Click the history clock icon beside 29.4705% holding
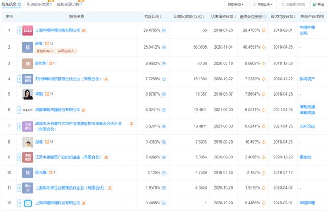The height and width of the screenshot is (211, 327). (x=164, y=31)
